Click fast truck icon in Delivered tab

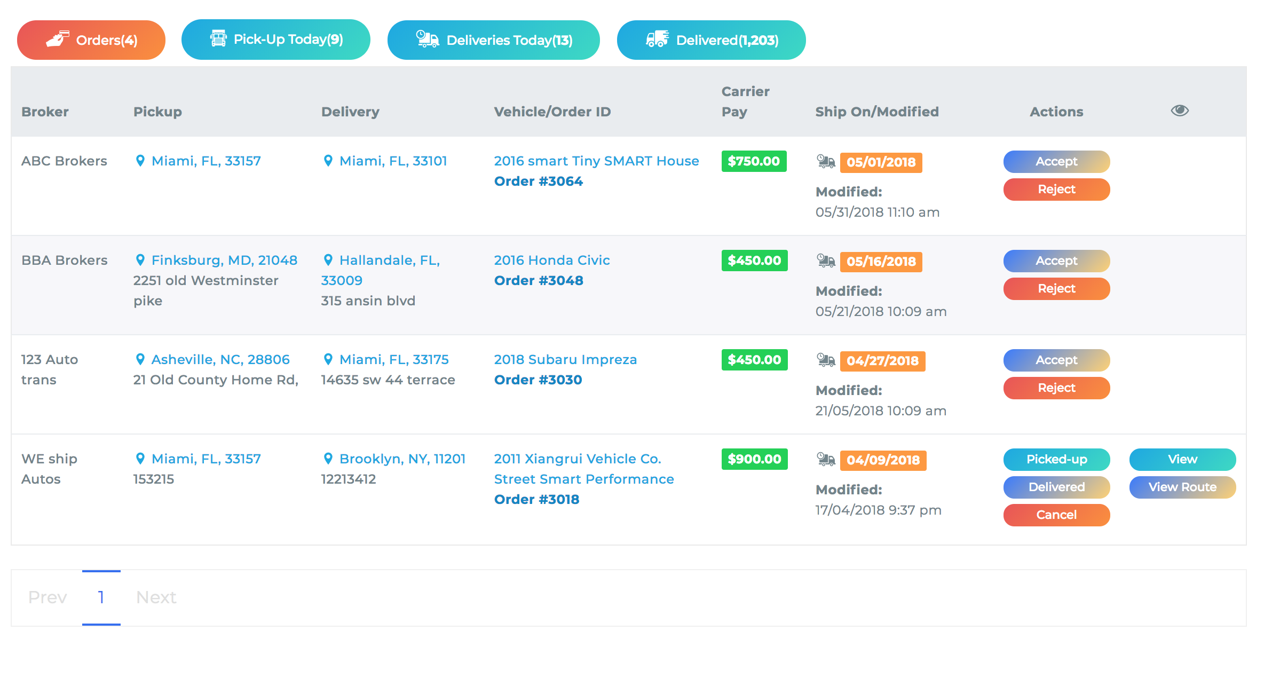[657, 40]
